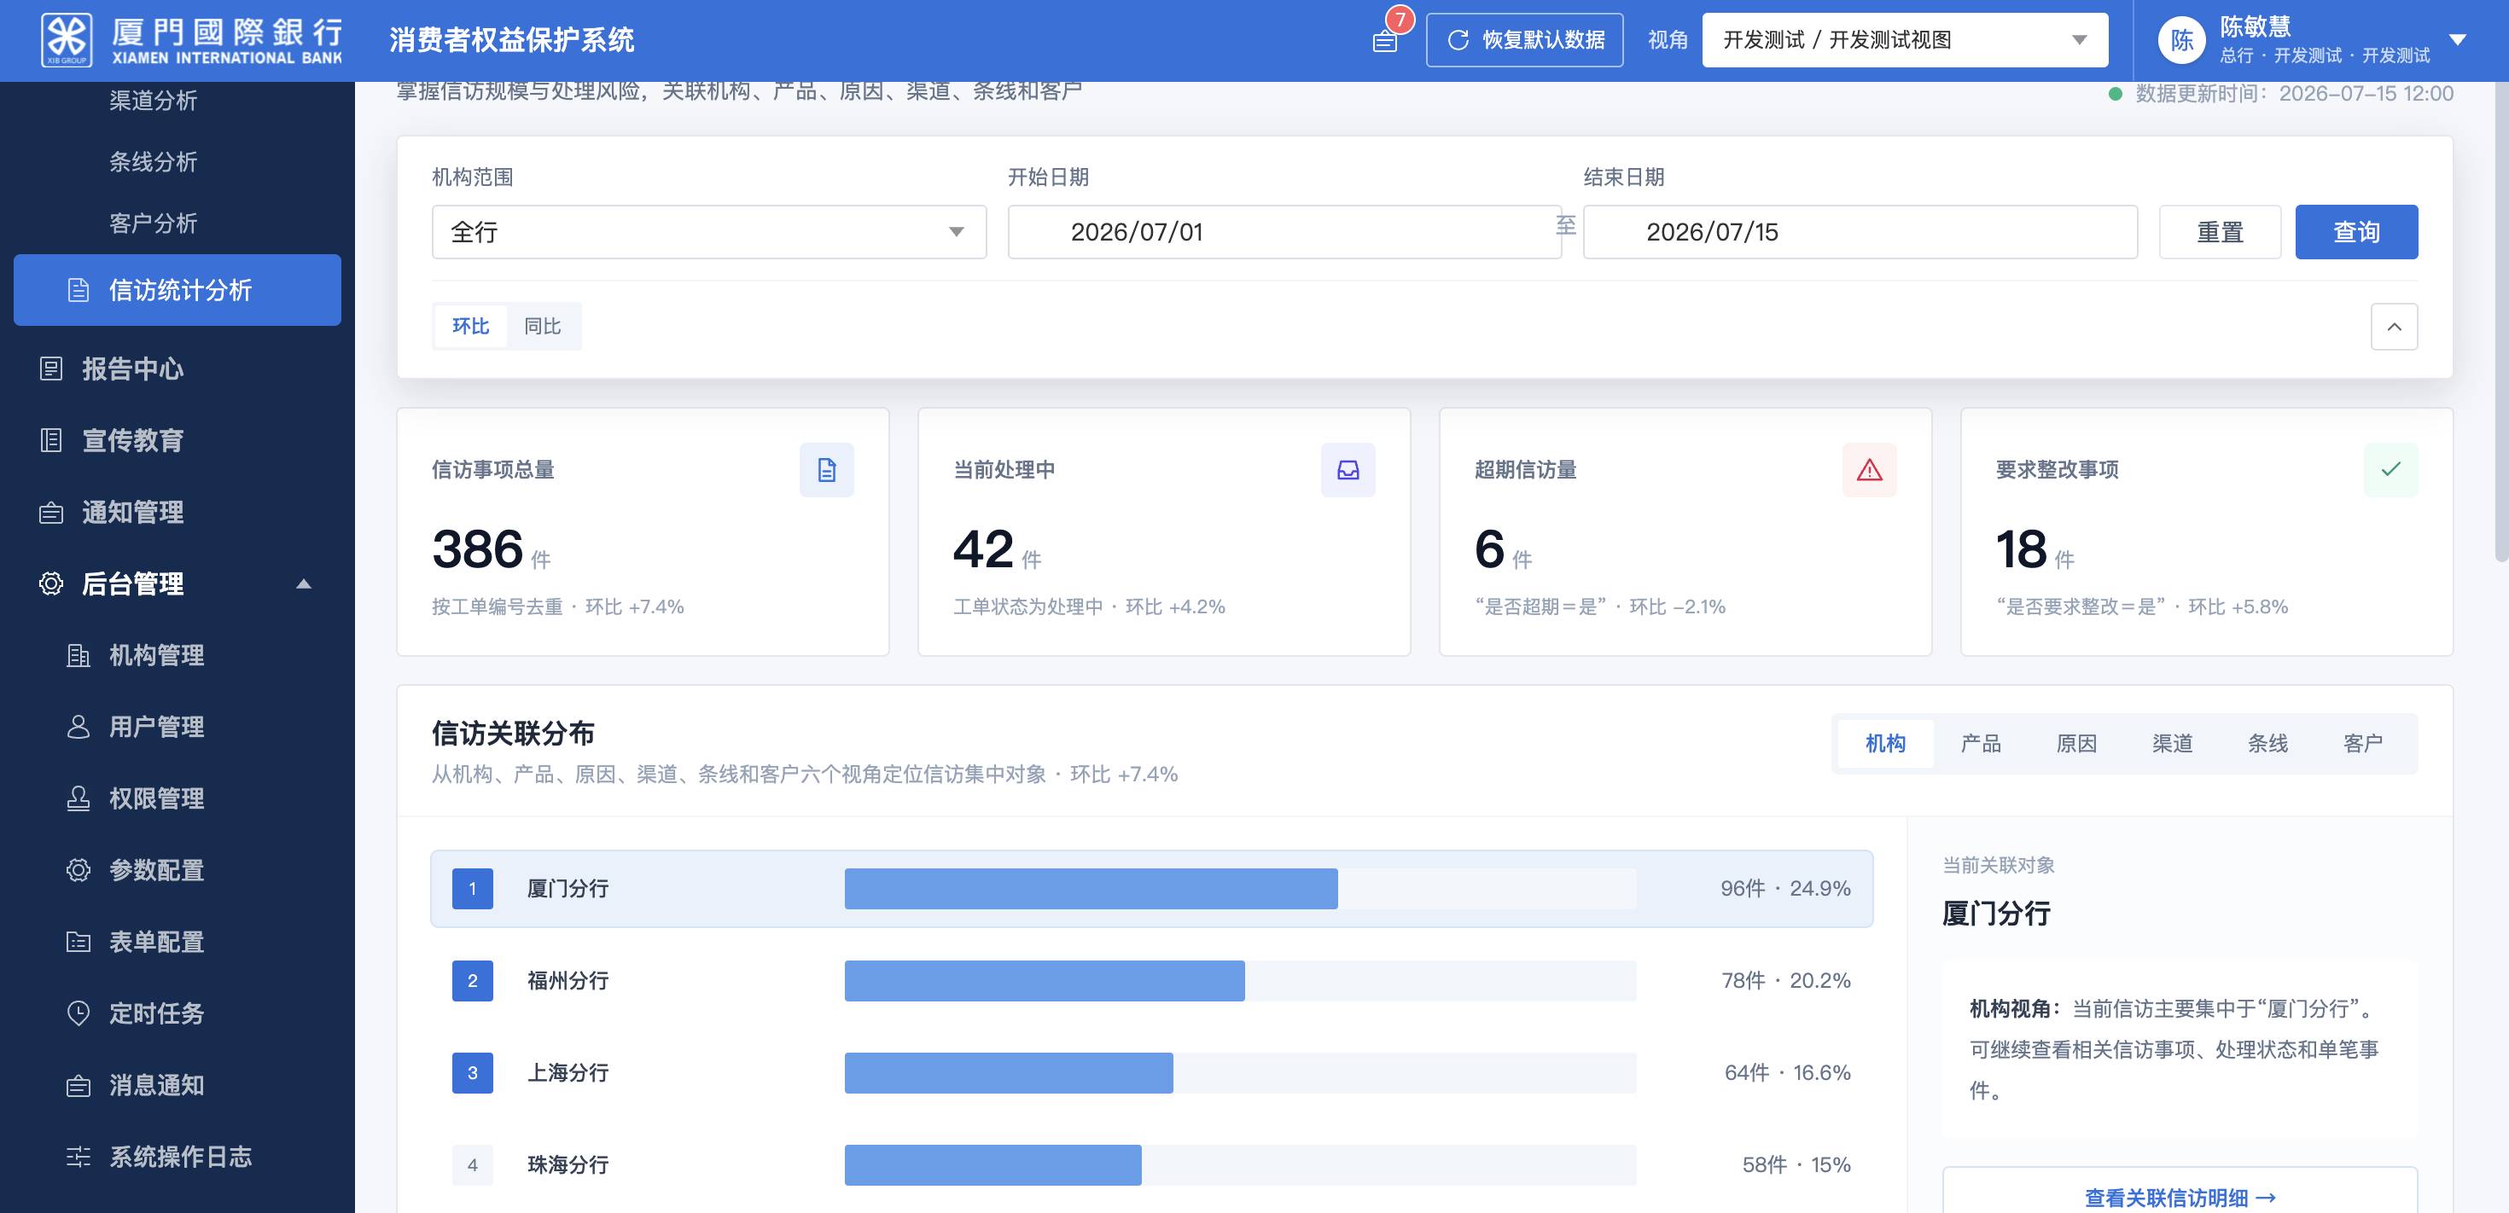2509x1213 pixels.
Task: Open 渠道分析 in the sidebar
Action: pyautogui.click(x=153, y=101)
